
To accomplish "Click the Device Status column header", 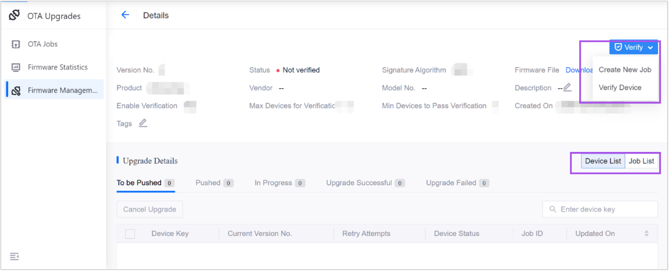I will coord(456,233).
